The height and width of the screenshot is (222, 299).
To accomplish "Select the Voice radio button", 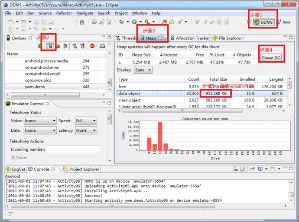I will tap(13, 158).
